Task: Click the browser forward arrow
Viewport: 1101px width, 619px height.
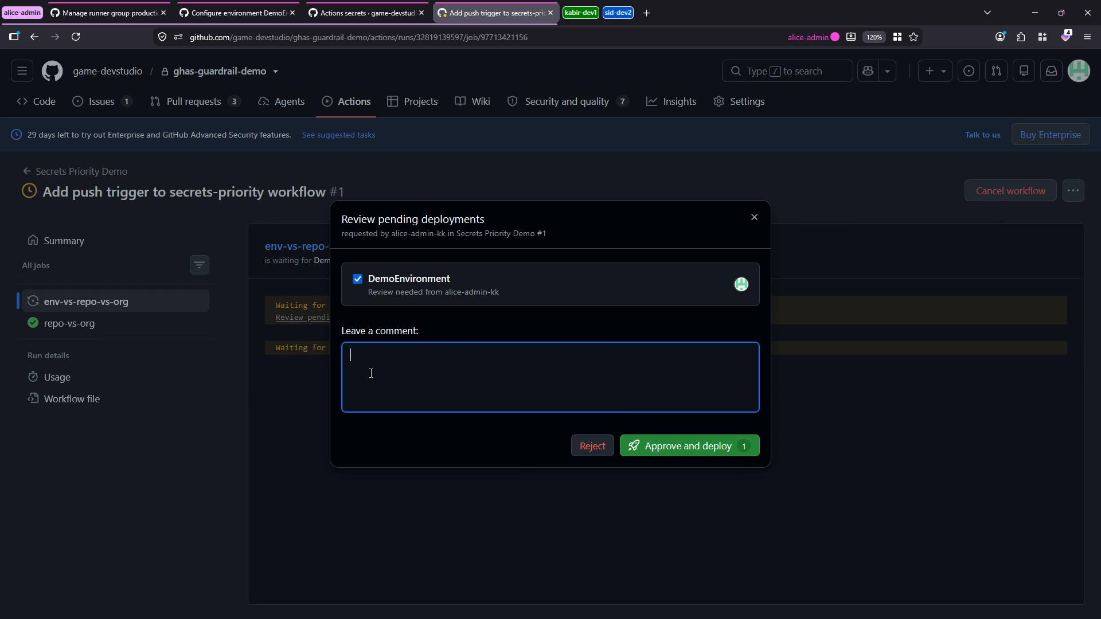Action: coord(55,37)
